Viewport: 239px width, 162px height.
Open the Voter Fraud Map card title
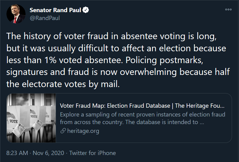tap(142, 106)
